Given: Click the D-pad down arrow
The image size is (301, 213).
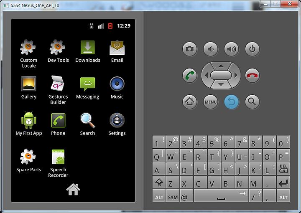Looking at the screenshot, I should (x=221, y=84).
